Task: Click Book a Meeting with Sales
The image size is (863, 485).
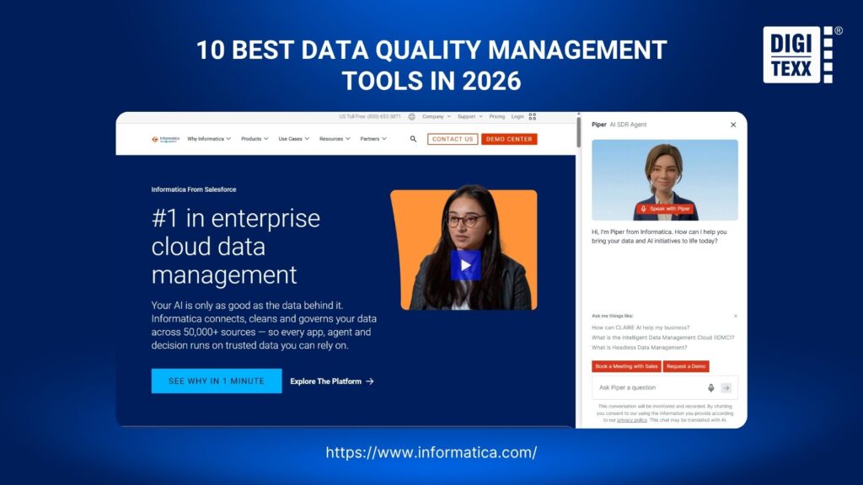Action: click(626, 366)
